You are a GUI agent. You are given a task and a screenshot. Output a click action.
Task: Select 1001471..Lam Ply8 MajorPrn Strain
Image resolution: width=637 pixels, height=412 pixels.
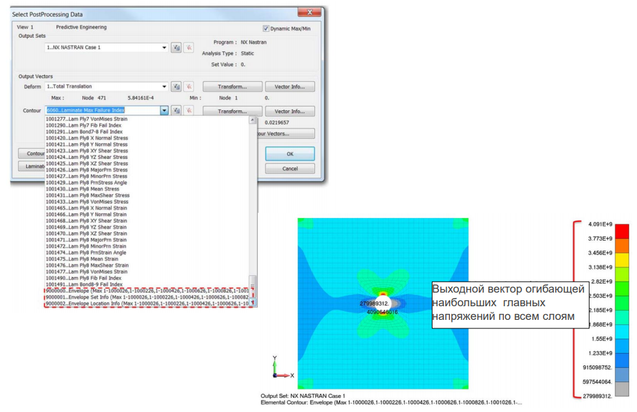pyautogui.click(x=86, y=240)
